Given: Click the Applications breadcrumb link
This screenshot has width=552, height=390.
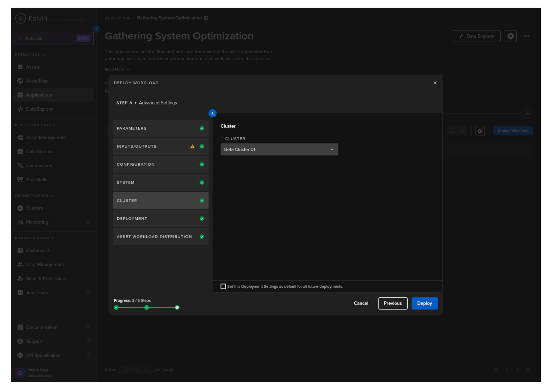Looking at the screenshot, I should [x=117, y=18].
